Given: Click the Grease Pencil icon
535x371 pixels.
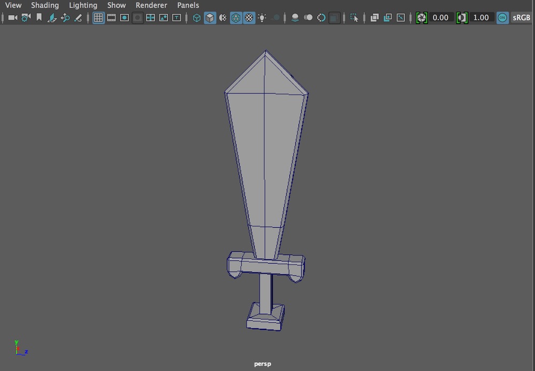Looking at the screenshot, I should tap(78, 18).
